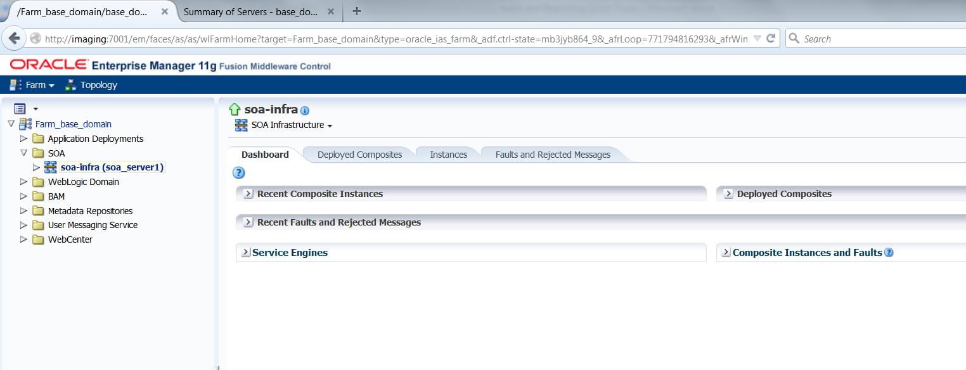Viewport: 966px width, 370px height.
Task: Click the WebCenter folder icon
Action: [38, 239]
